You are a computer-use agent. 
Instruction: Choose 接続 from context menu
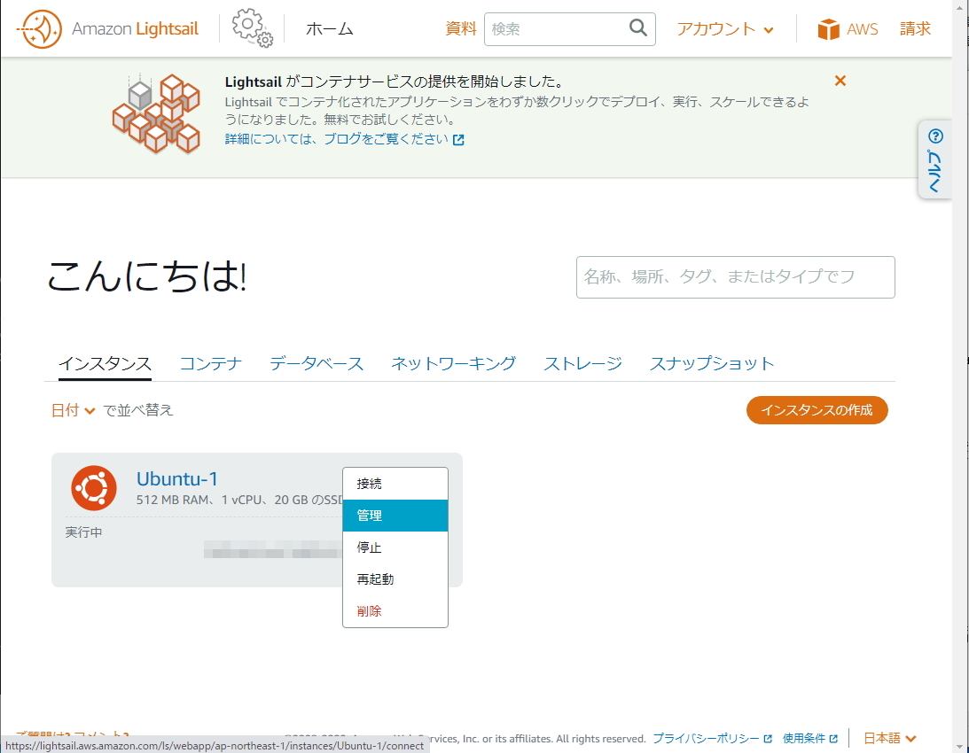[395, 484]
